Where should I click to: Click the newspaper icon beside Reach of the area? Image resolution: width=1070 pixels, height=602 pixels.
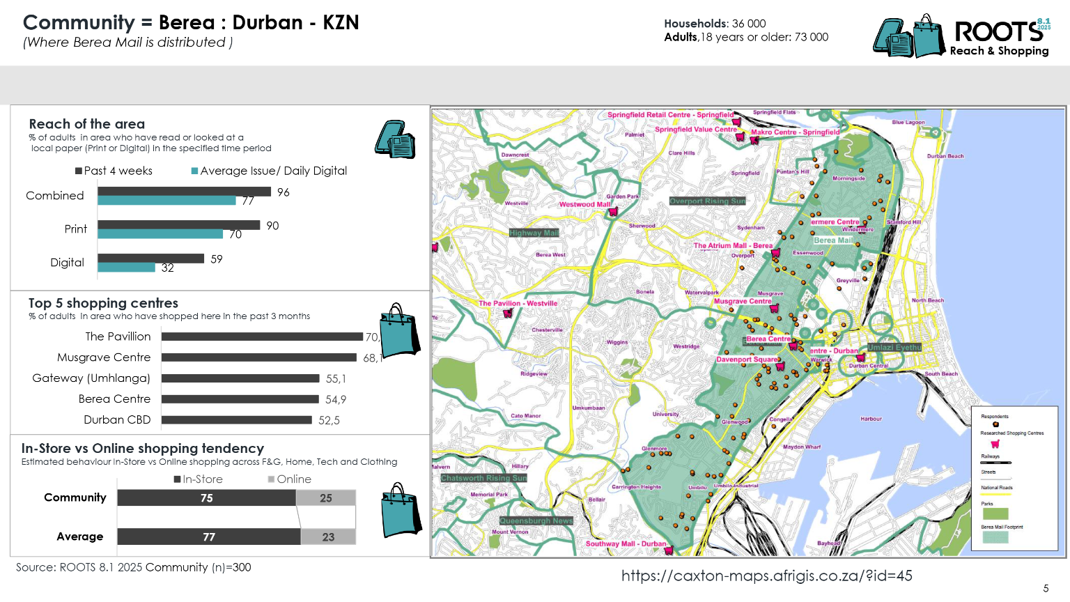(395, 139)
